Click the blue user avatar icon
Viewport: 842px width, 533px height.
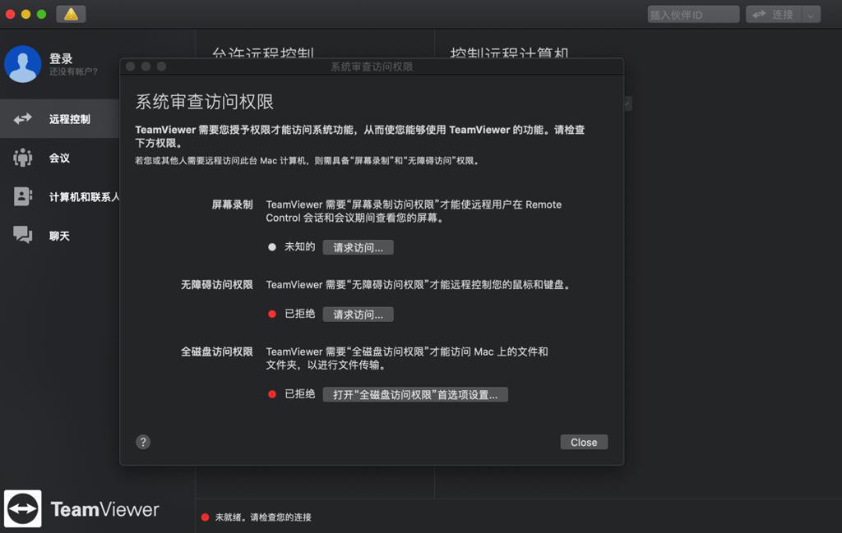tap(22, 64)
